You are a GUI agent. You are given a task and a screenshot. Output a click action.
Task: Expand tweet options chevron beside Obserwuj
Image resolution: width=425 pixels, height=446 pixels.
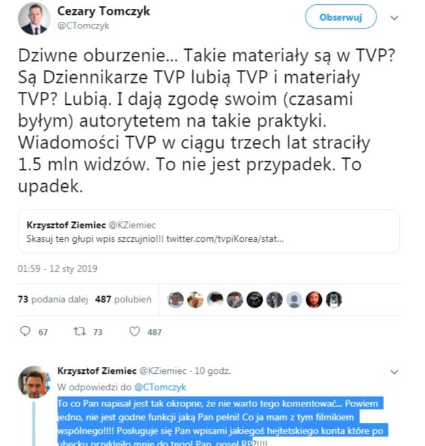[394, 18]
